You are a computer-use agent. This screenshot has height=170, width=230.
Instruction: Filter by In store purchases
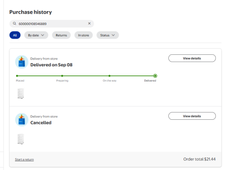click(84, 35)
